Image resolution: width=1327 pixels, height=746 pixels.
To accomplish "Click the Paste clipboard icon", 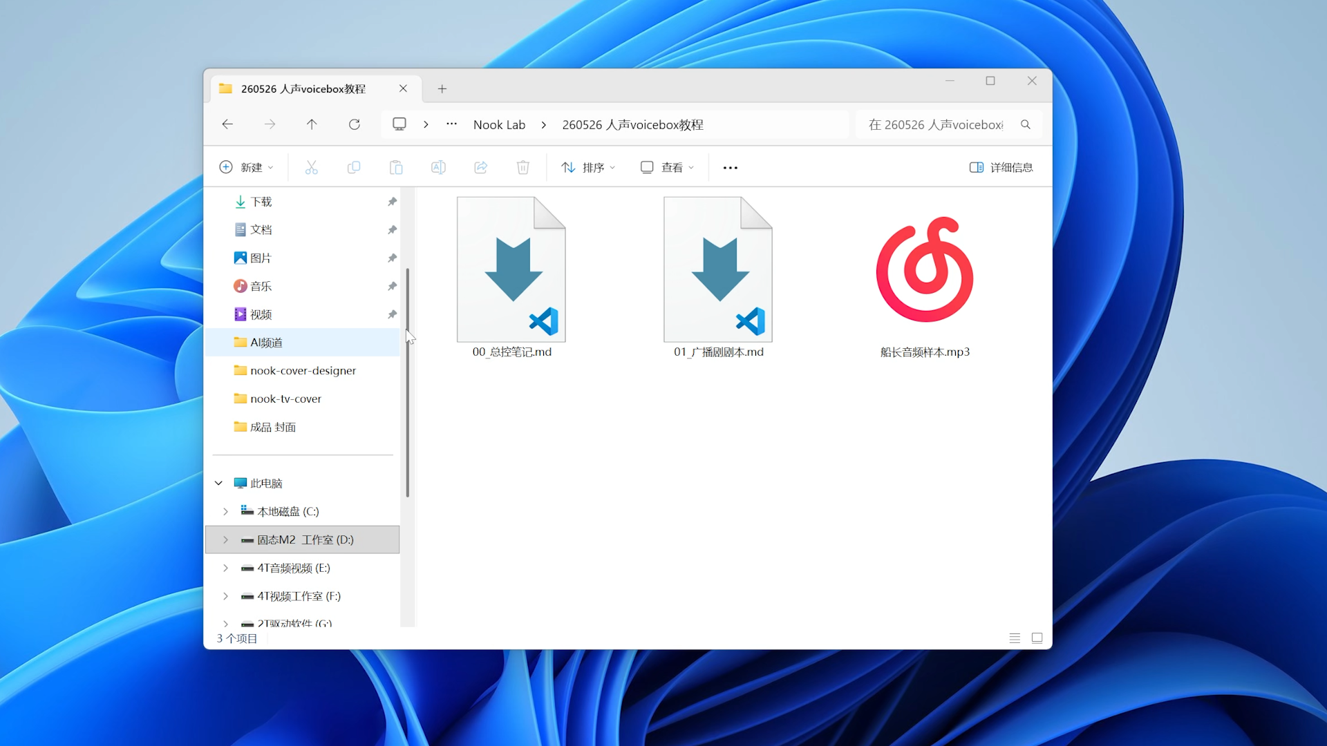I will [396, 167].
